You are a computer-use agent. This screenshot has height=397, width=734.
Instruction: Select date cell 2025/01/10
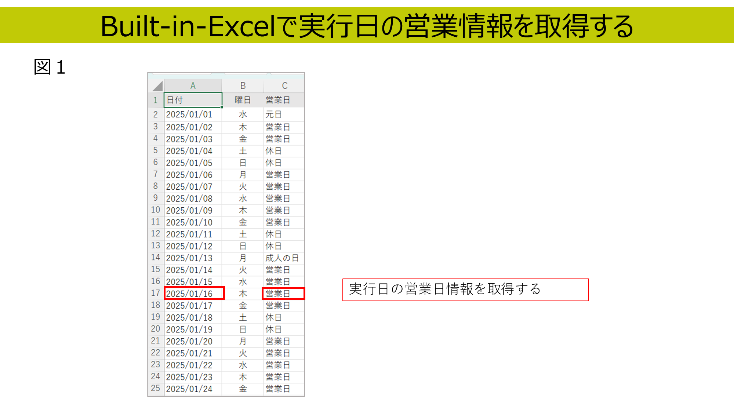[x=193, y=222]
